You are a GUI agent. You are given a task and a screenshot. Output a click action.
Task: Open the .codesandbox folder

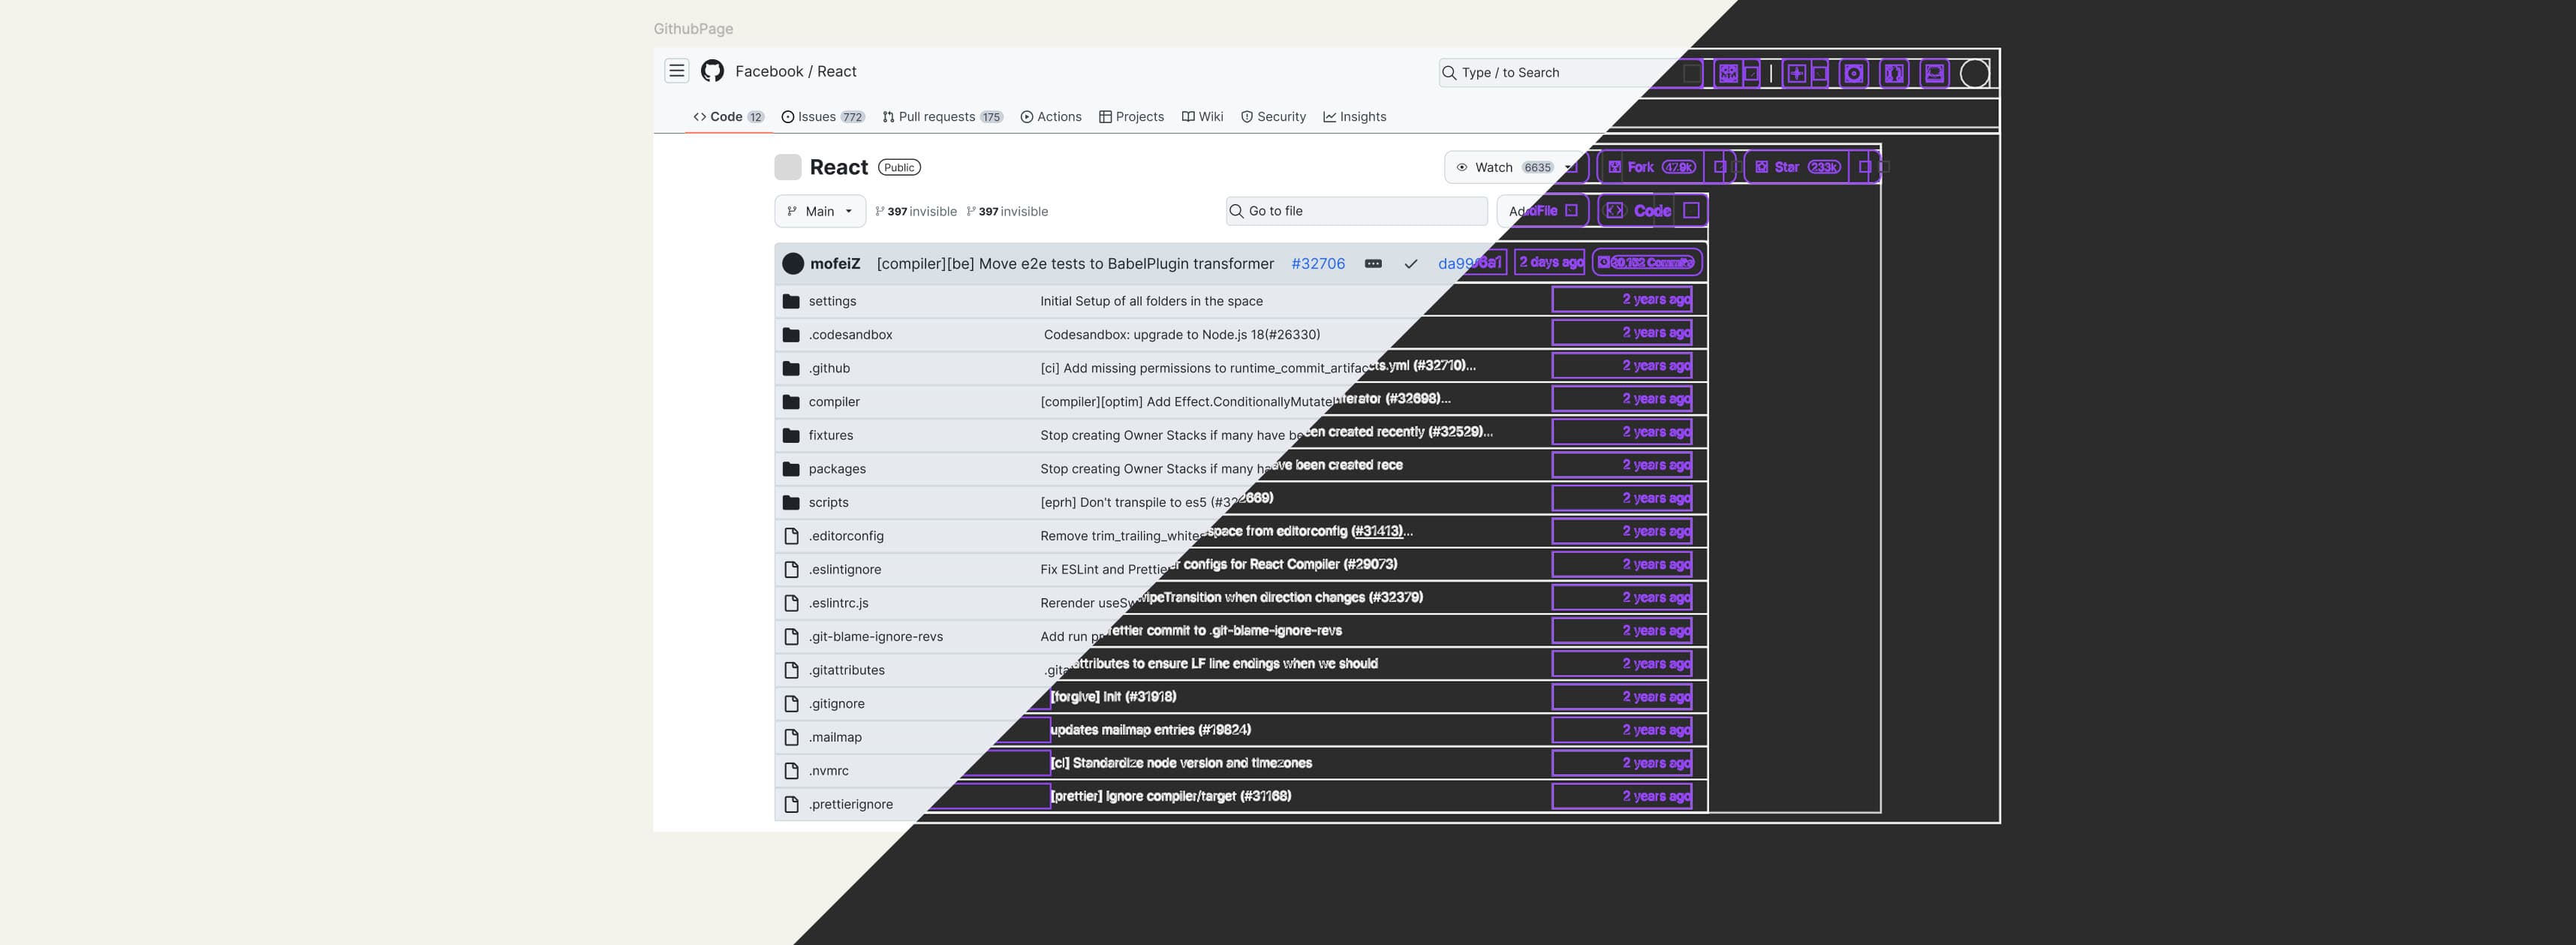(x=850, y=335)
